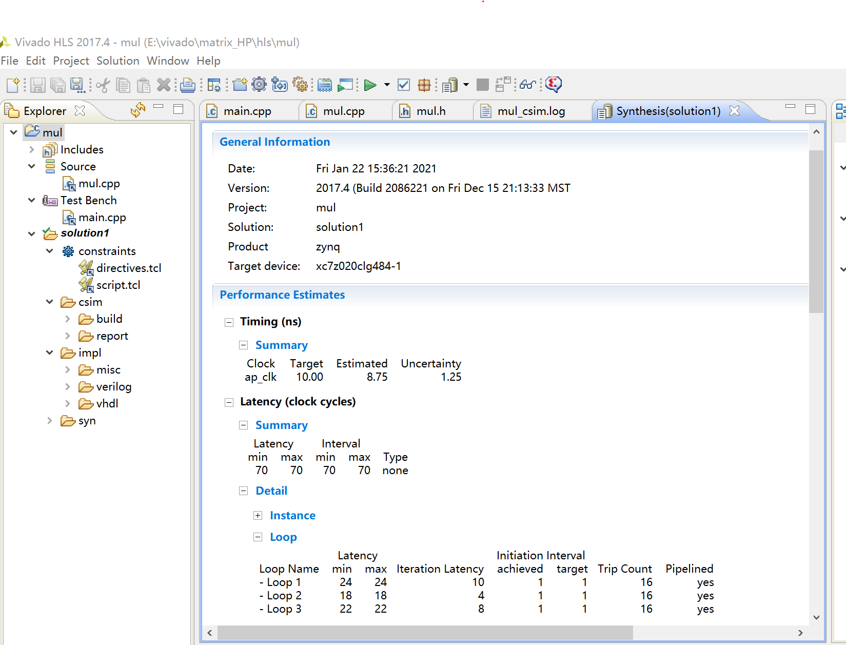The image size is (846, 645).
Task: Click the New Solution toolbar icon
Action: pyautogui.click(x=280, y=84)
